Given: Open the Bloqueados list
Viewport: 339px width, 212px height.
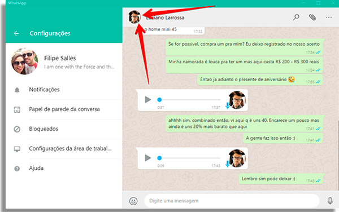Looking at the screenshot, I should pos(64,129).
